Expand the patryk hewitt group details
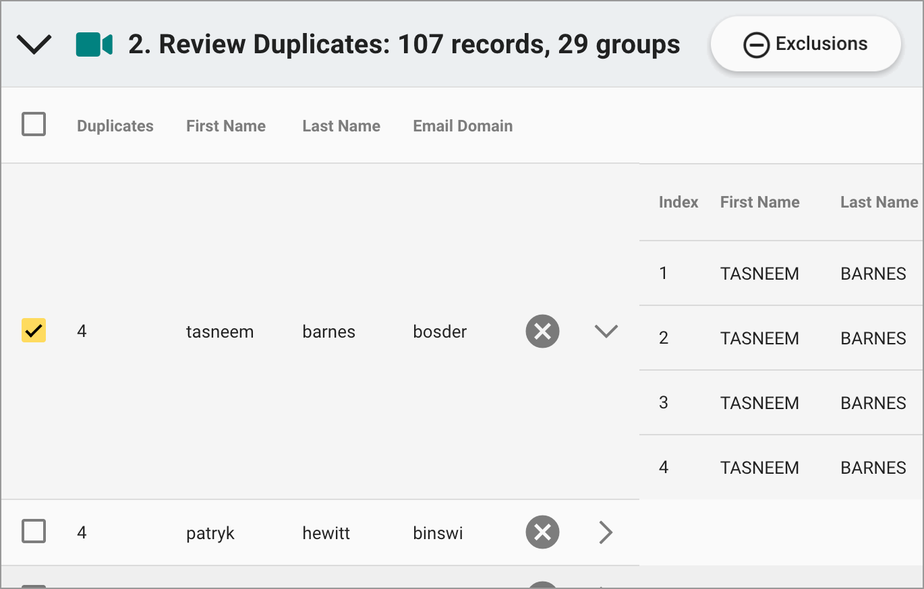This screenshot has width=924, height=589. click(606, 532)
